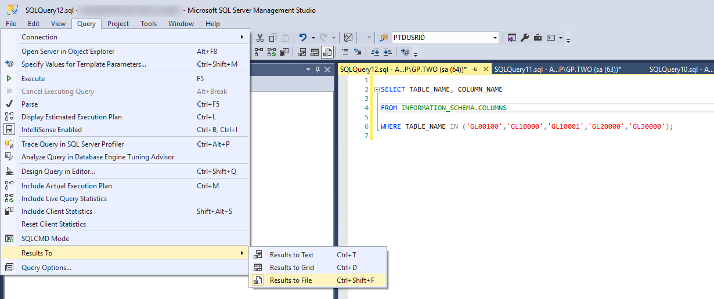
Task: Close the left docked panel
Action: tap(327, 69)
